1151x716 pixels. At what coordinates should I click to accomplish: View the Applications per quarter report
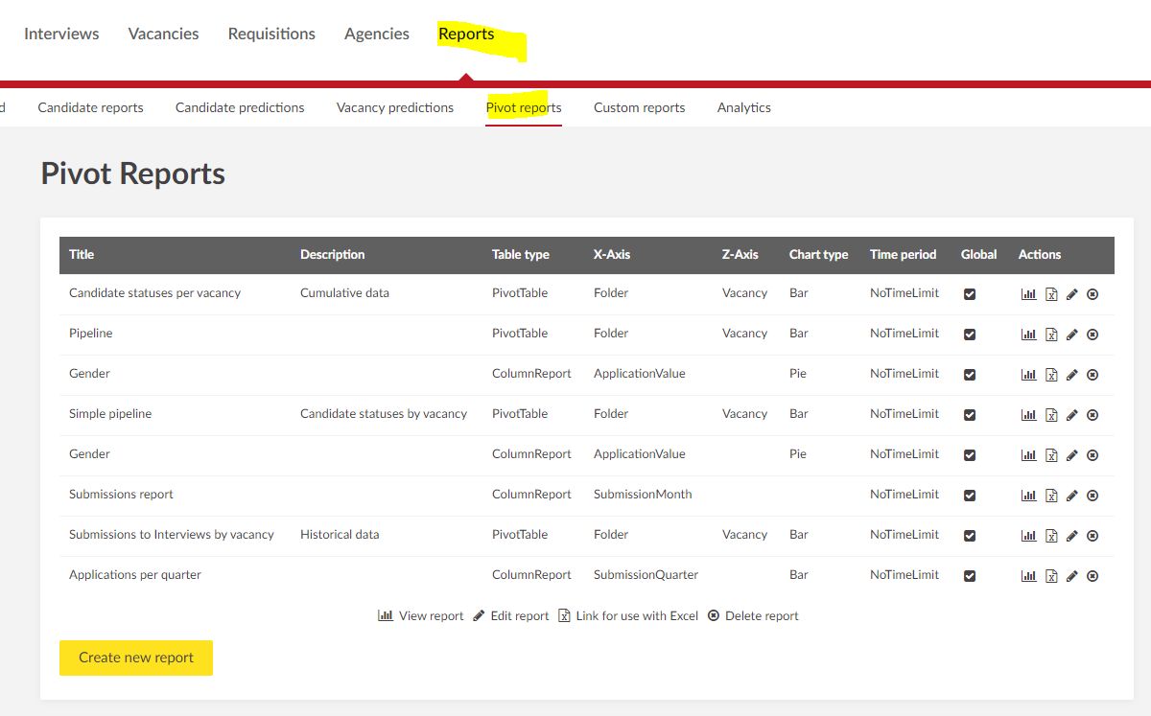(1028, 576)
